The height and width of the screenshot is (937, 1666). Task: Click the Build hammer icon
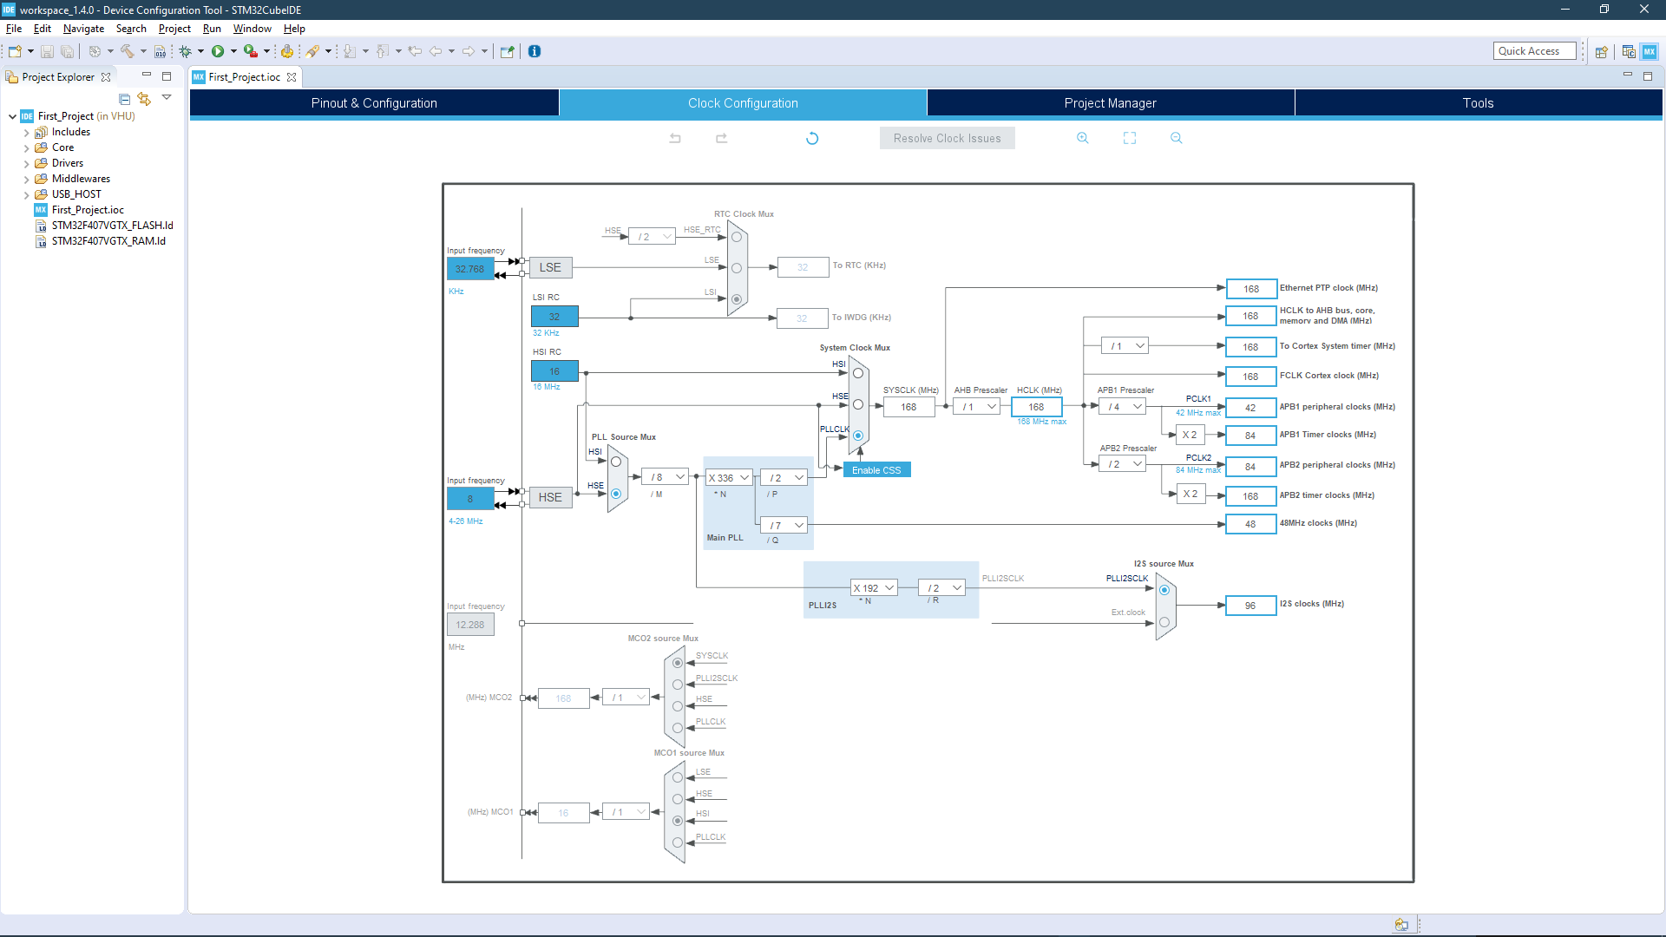click(x=127, y=51)
